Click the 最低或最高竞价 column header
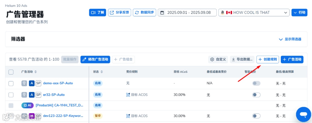 (217, 72)
